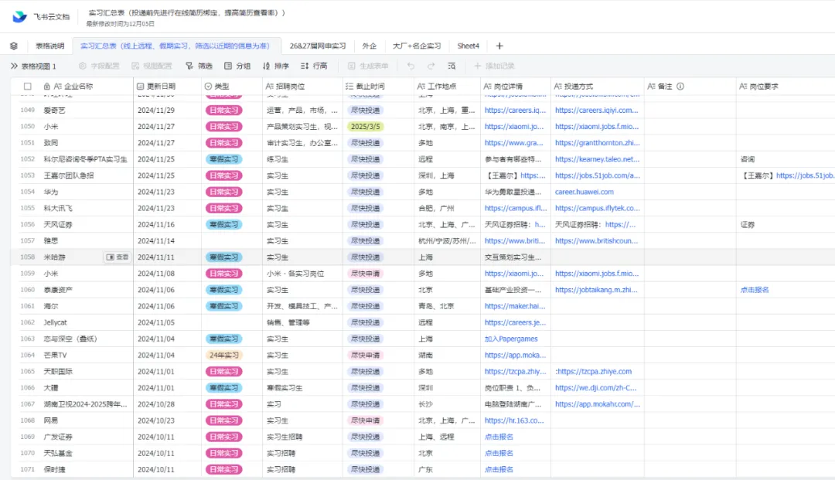Open the careers.iq... link in 爱奇艺 row
Image resolution: width=835 pixels, height=480 pixels.
click(x=516, y=111)
